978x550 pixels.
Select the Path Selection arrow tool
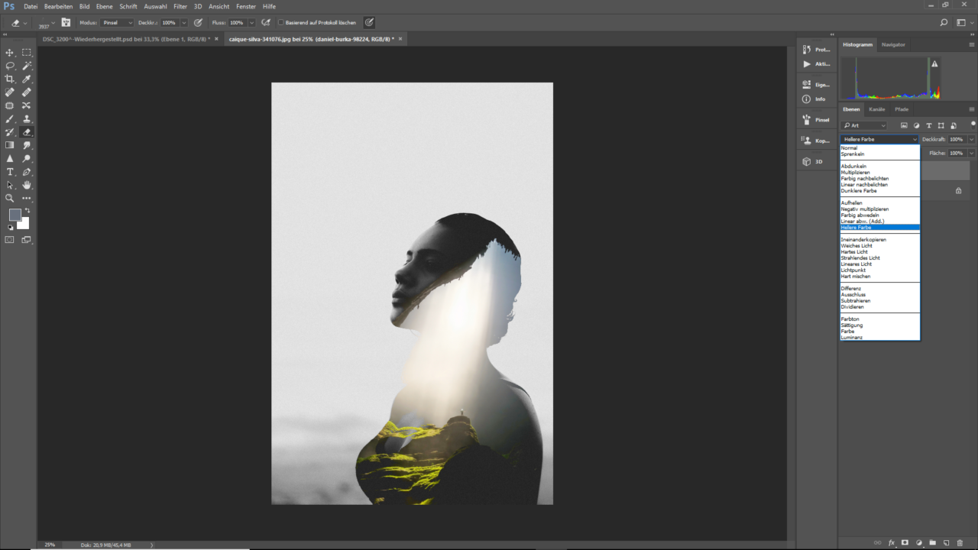point(10,185)
